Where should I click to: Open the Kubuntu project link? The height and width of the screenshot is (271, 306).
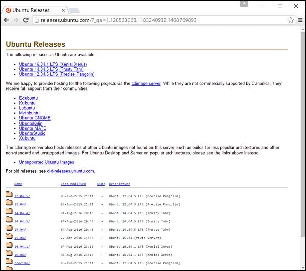pyautogui.click(x=28, y=103)
